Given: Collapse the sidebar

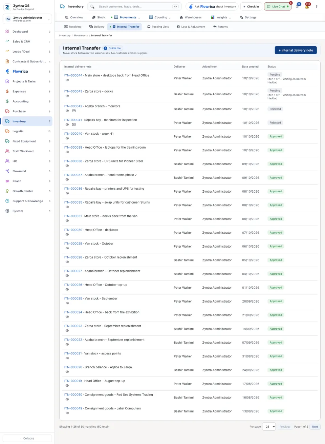Looking at the screenshot, I should click(27, 438).
